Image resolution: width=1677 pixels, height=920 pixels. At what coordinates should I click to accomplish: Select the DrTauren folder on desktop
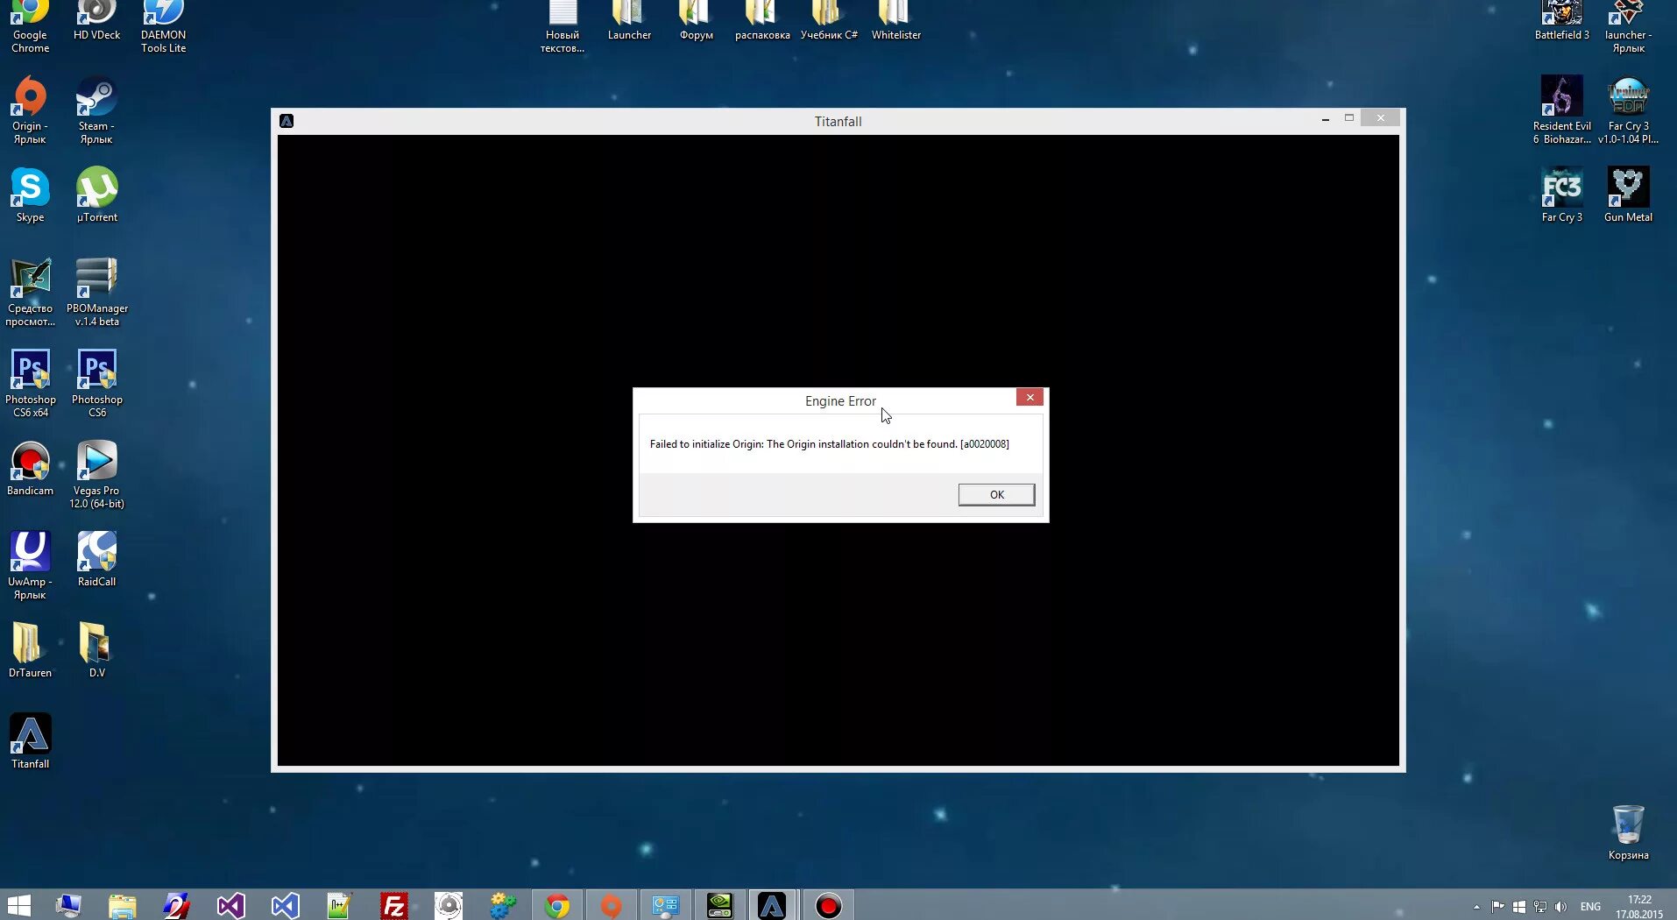(x=30, y=650)
